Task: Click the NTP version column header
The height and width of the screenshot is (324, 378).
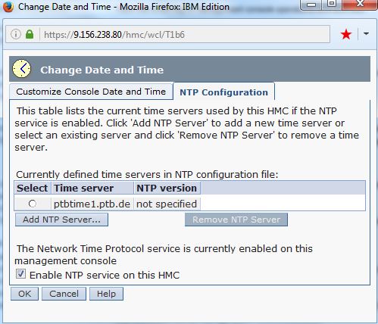Action: coord(167,188)
